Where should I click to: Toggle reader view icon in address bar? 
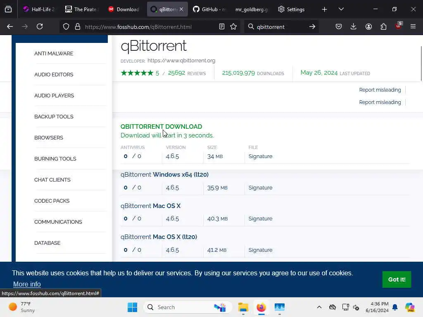tap(222, 27)
